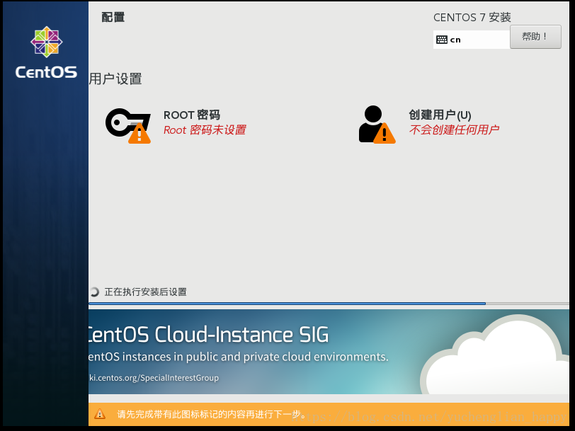The image size is (575, 431).
Task: Open the ROOT password key icon
Action: [x=128, y=125]
